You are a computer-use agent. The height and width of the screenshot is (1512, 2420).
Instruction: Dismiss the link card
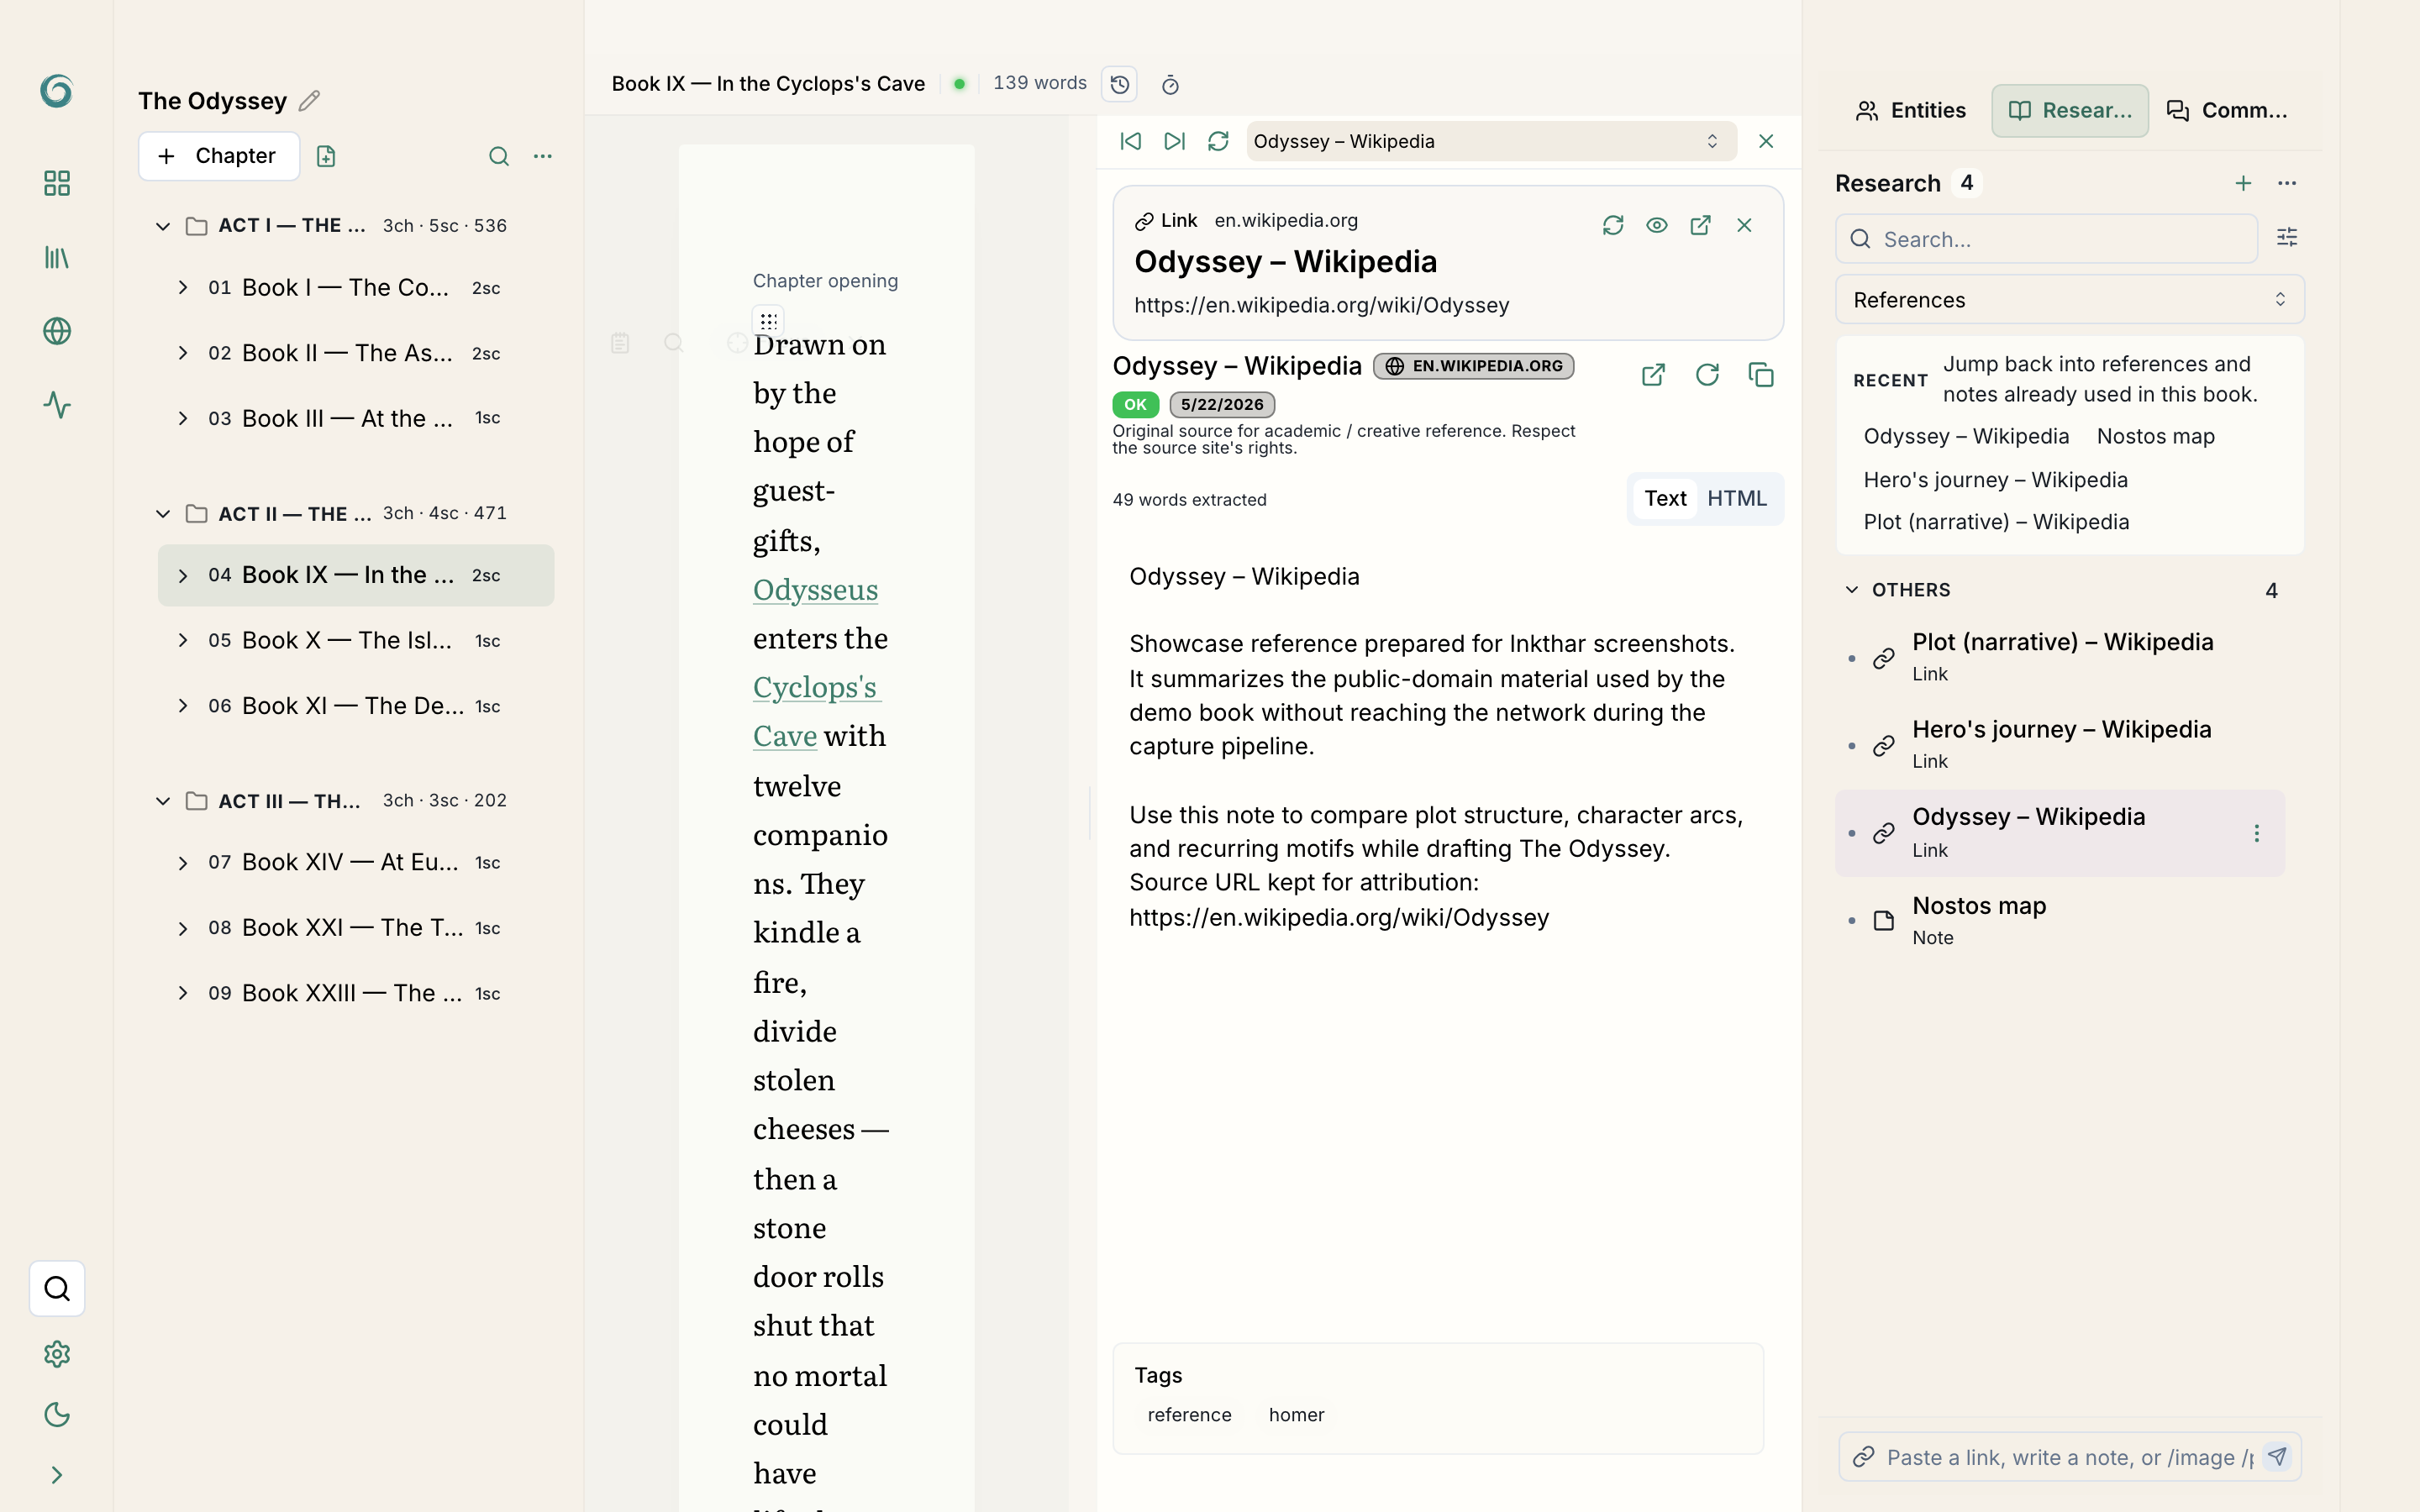coord(1744,225)
